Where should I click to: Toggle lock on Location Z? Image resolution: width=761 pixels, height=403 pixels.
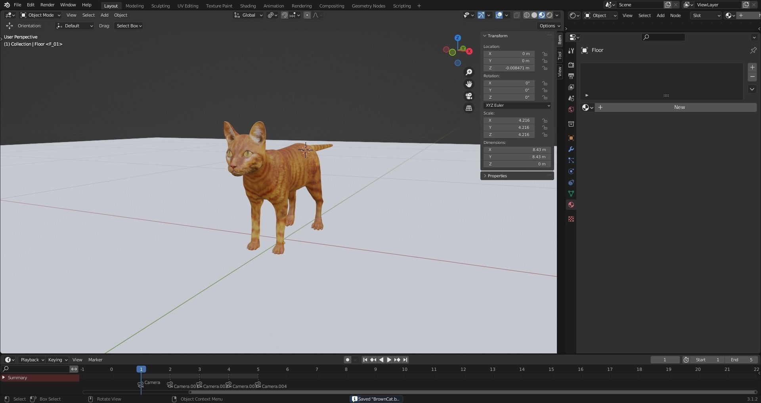click(x=545, y=68)
